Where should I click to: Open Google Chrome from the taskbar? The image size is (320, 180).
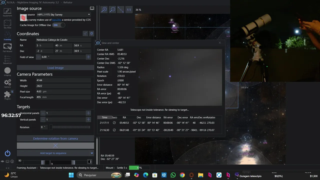point(182,175)
